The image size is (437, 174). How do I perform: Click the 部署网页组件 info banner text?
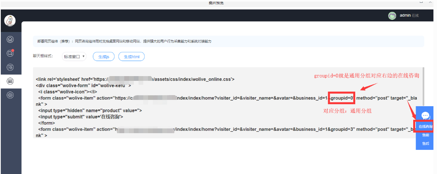tap(124, 41)
